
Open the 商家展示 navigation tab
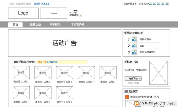click(x=55, y=25)
